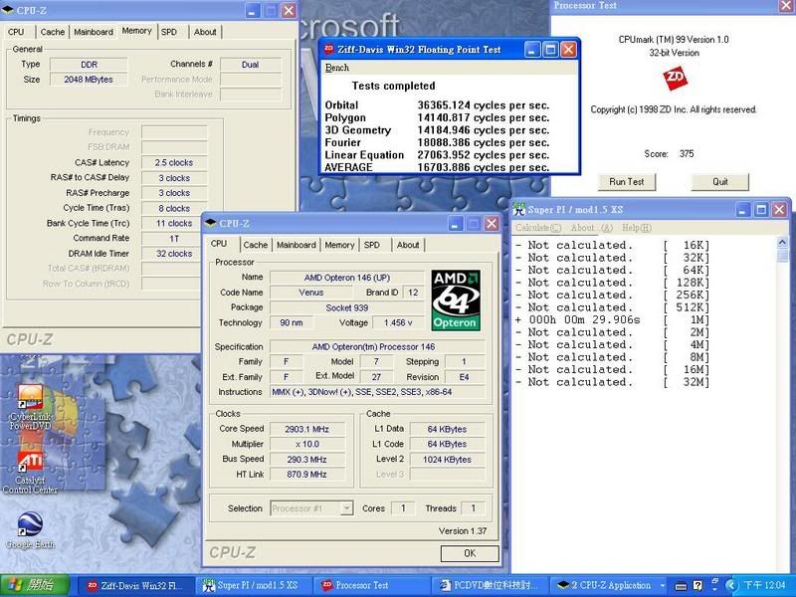Open Calculate menu in Super PI
The image size is (796, 597).
pos(538,228)
